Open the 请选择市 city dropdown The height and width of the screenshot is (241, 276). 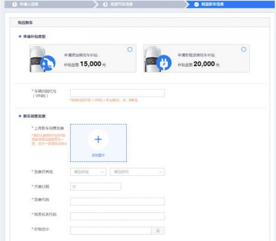click(137, 172)
